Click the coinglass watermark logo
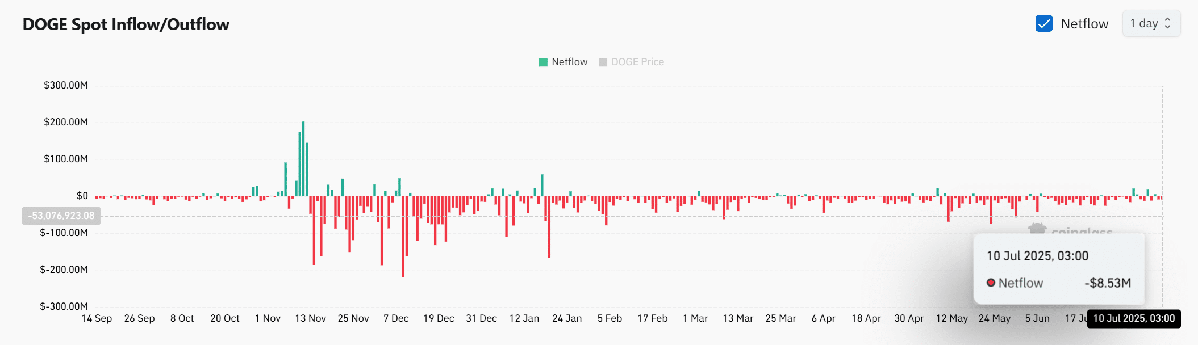 tap(1037, 228)
